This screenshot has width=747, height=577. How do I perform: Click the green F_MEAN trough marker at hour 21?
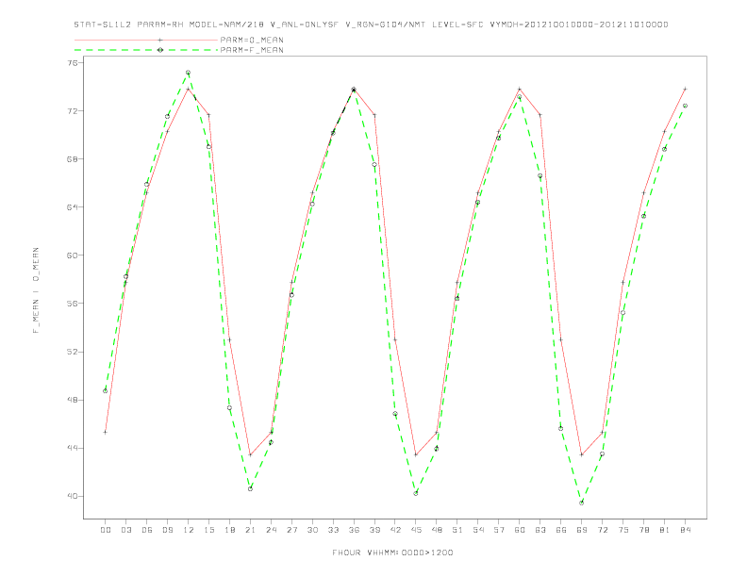(250, 489)
